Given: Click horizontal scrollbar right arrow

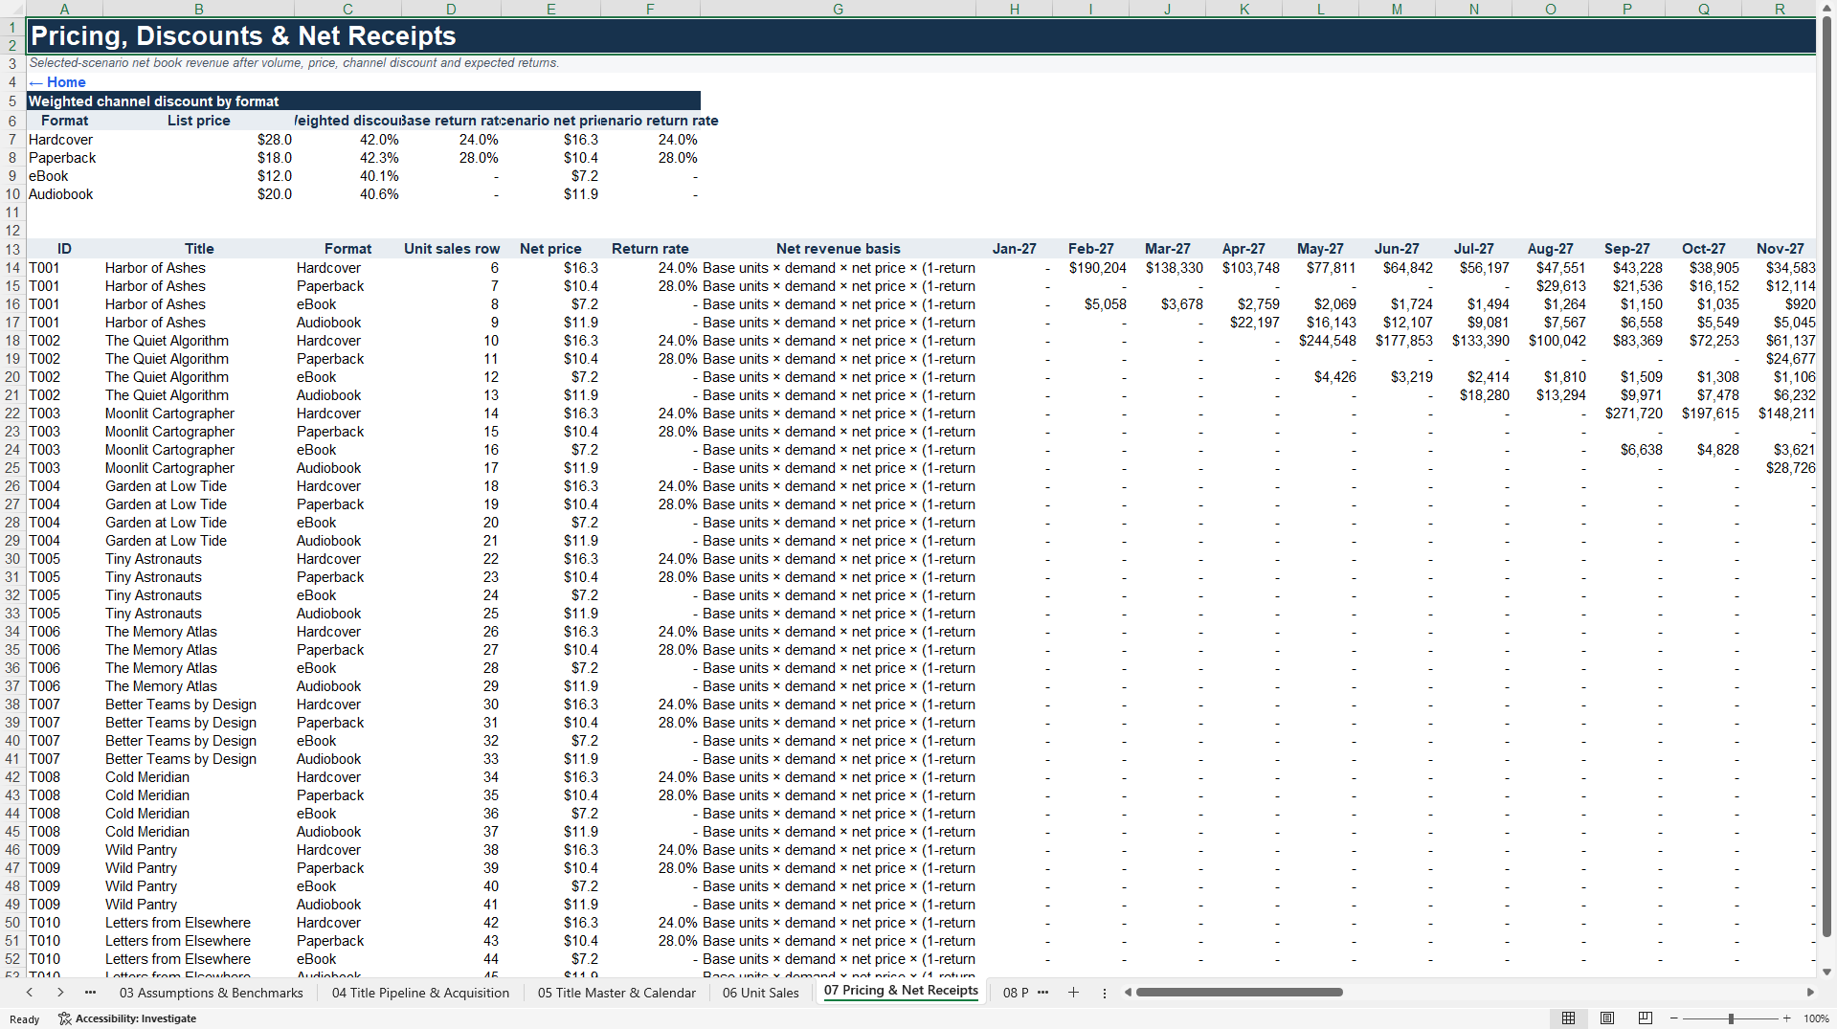Looking at the screenshot, I should pos(1809,993).
